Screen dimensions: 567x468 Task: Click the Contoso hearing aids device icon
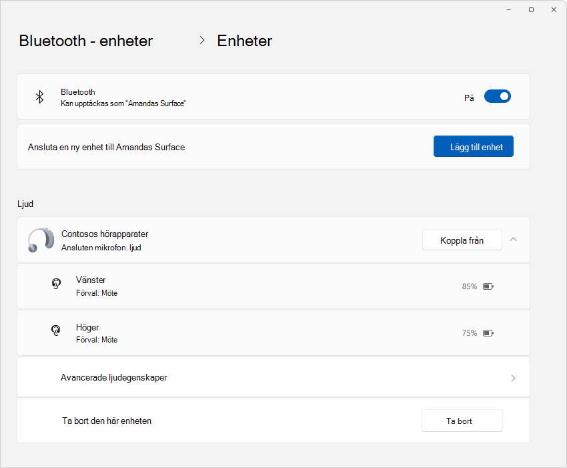(x=41, y=240)
